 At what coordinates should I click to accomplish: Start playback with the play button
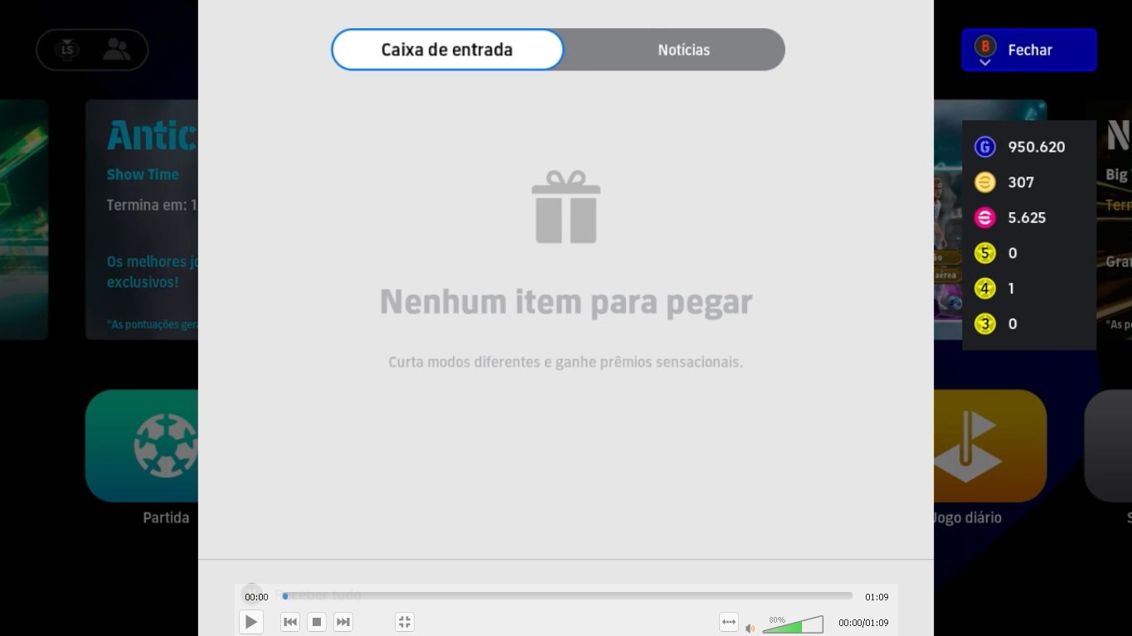250,622
